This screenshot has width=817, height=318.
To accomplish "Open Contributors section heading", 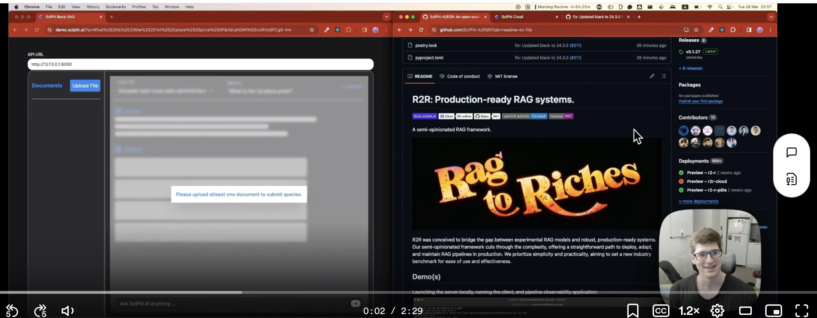I will coord(693,118).
